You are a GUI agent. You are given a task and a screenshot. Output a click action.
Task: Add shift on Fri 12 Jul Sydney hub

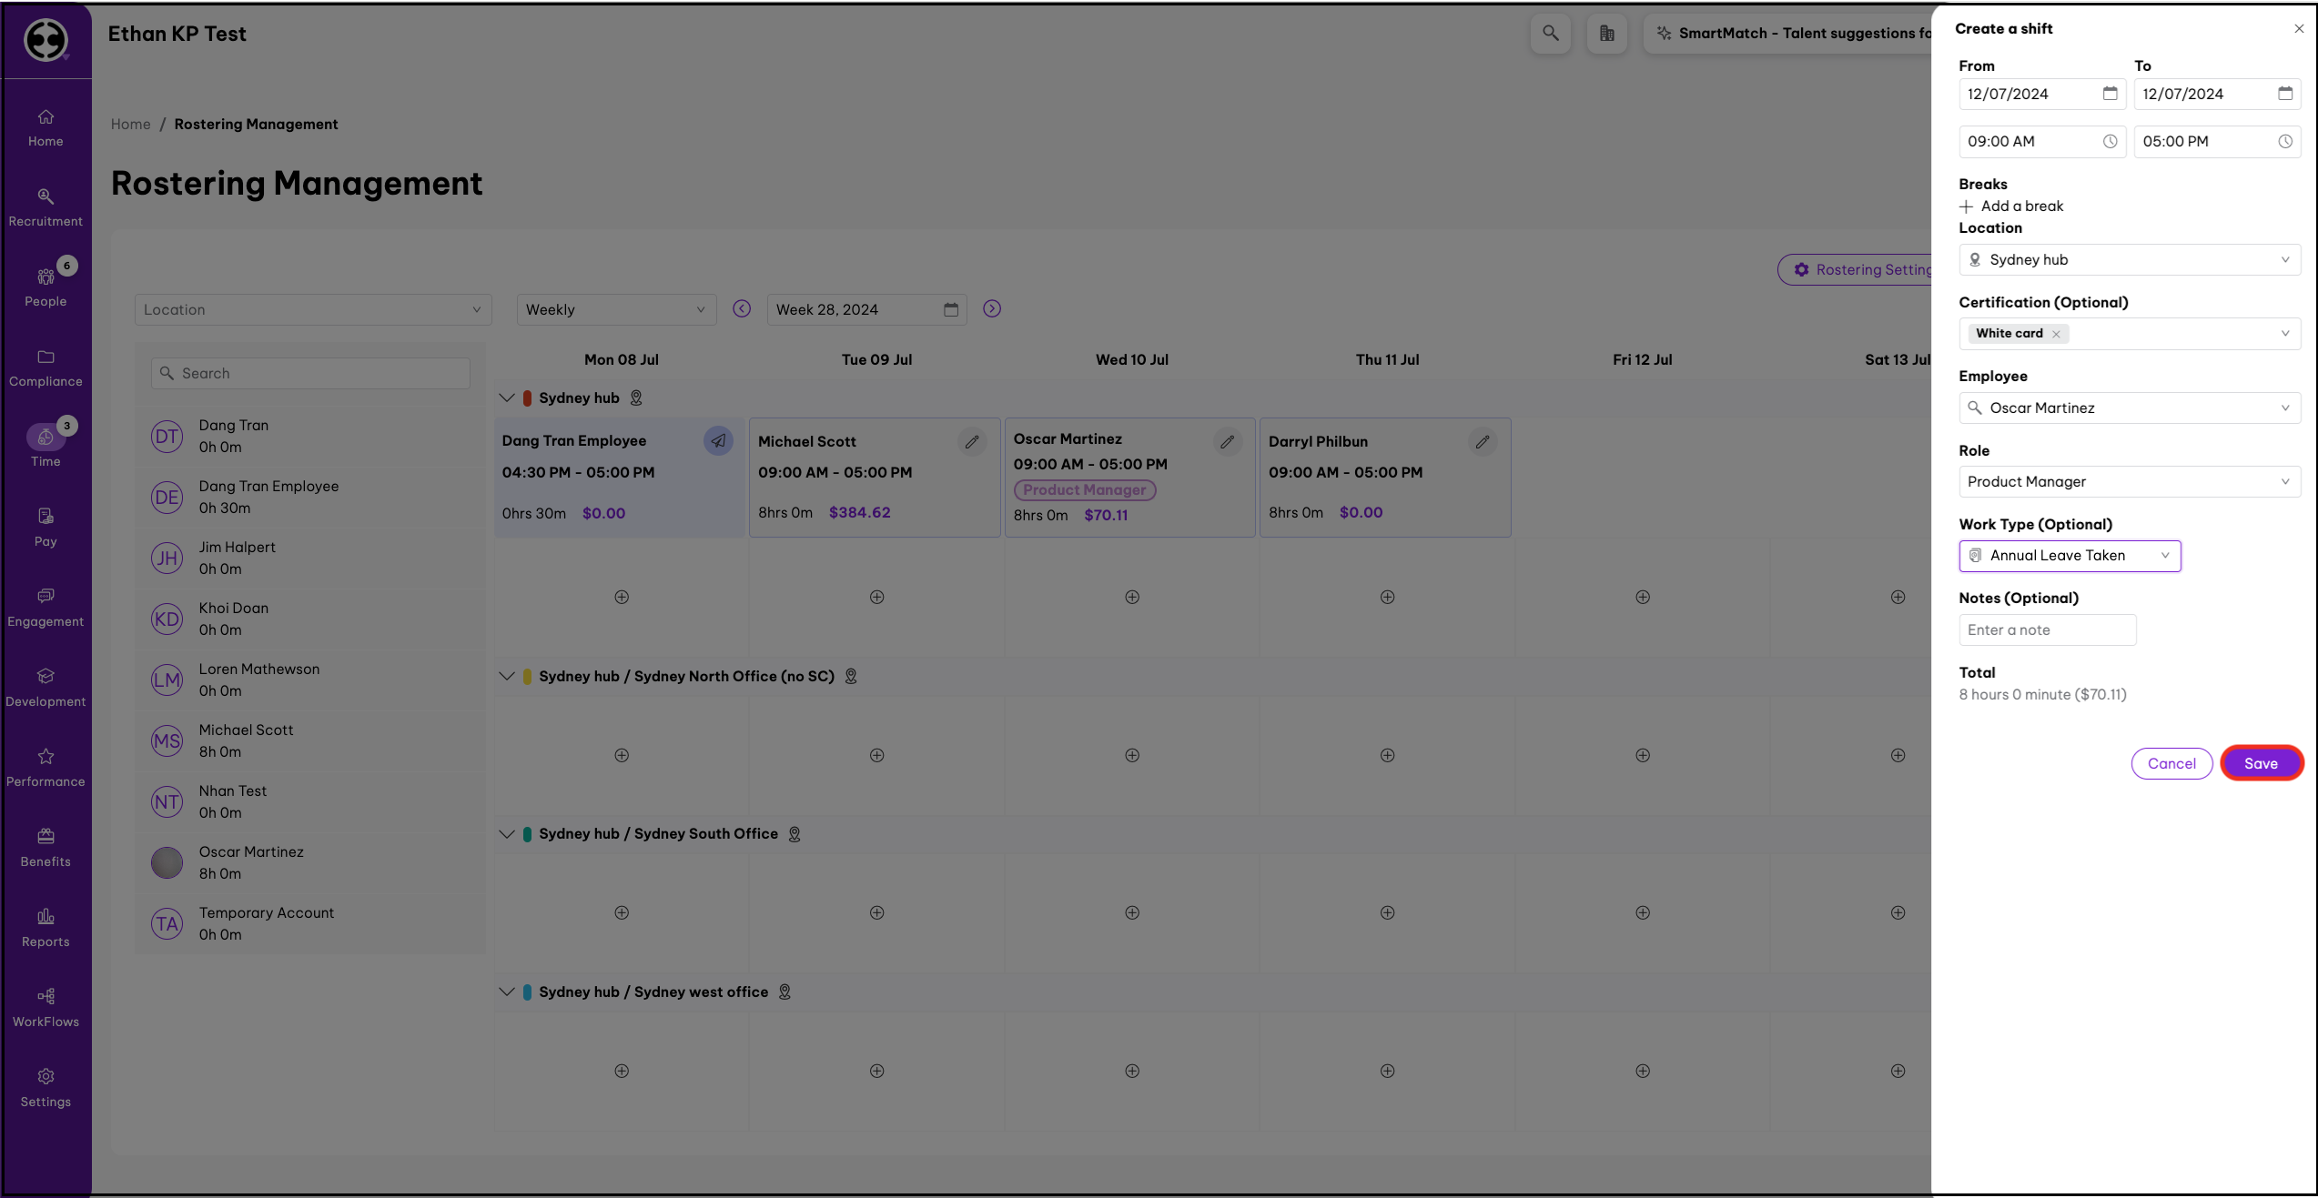click(1642, 598)
